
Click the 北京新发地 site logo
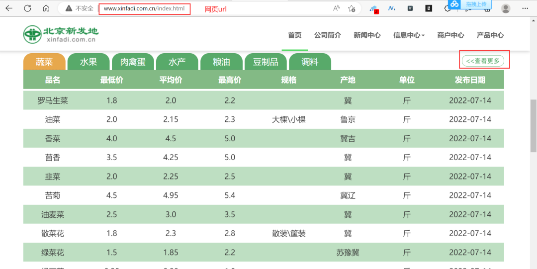[x=61, y=34]
